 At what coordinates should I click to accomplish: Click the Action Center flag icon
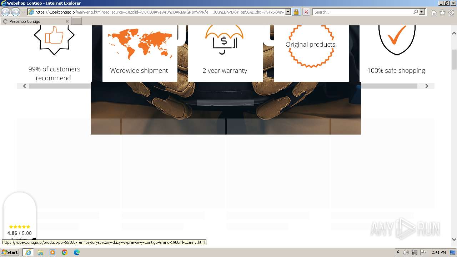click(x=423, y=252)
